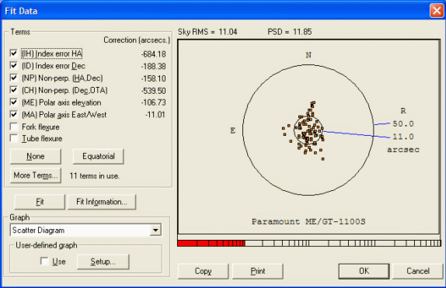Close the Fit Data dialog window
Viewport: 446px width, 288px height.
(x=437, y=11)
